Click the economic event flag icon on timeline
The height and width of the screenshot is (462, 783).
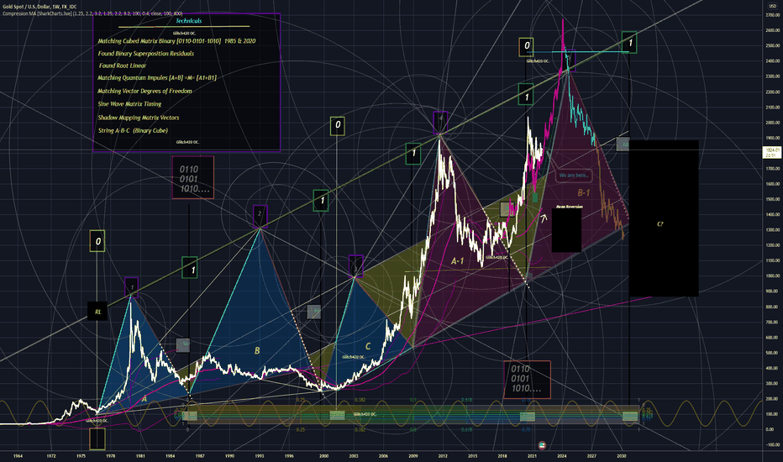tap(543, 444)
